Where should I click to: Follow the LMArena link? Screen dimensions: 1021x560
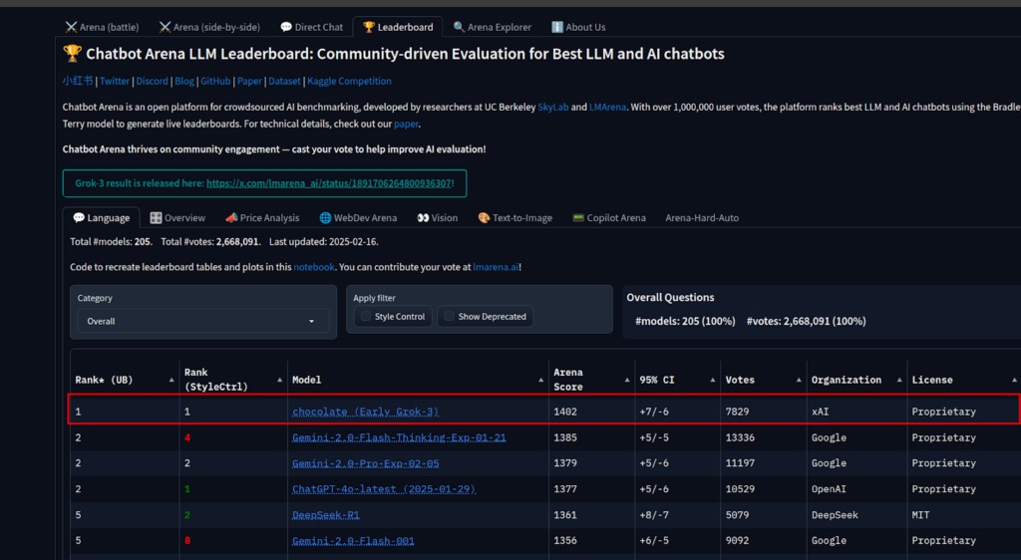coord(607,107)
